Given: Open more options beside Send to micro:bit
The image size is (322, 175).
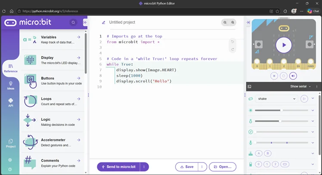Looking at the screenshot, I should [x=144, y=167].
